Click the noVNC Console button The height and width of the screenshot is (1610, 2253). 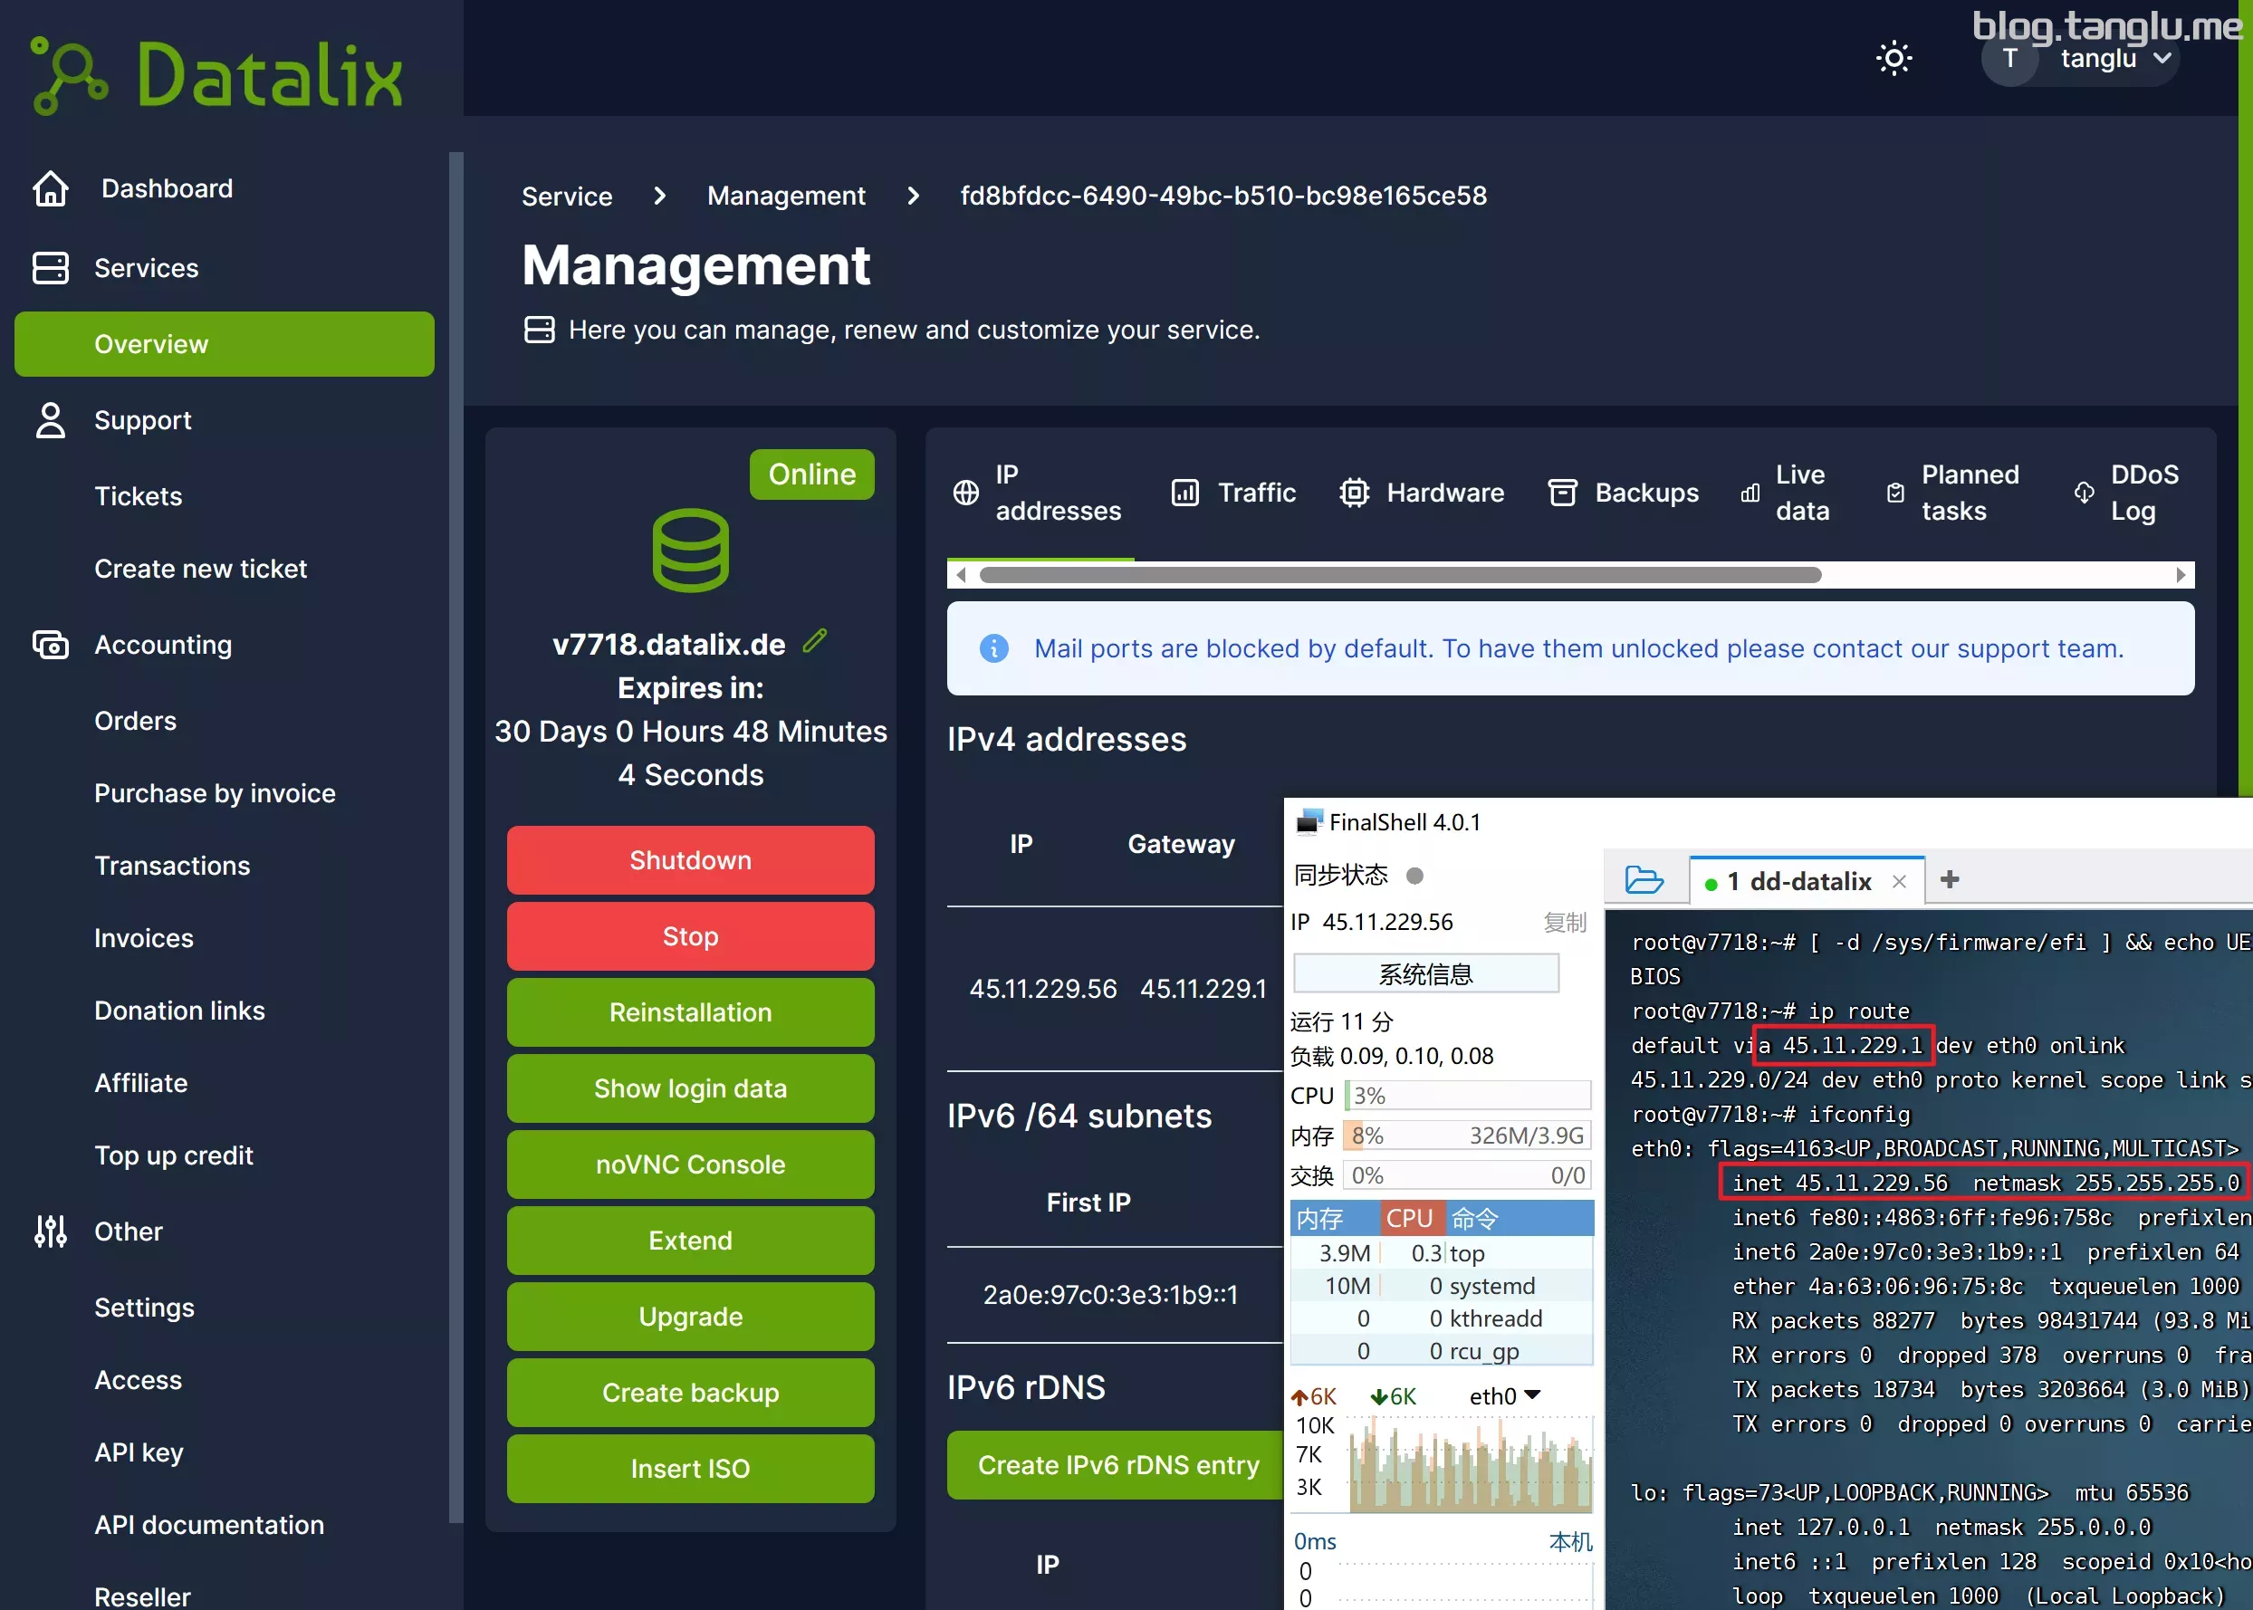(x=690, y=1164)
